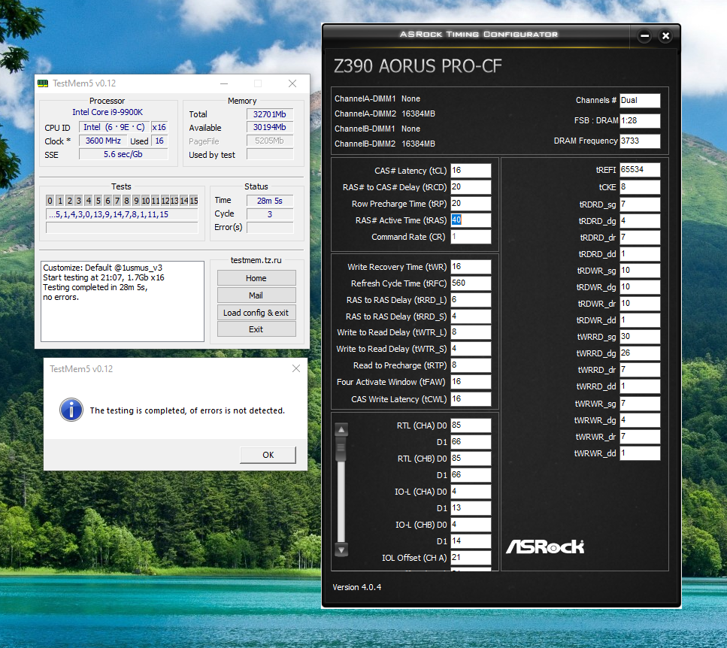
Task: Close the TestMem5 completion dialog
Action: tap(295, 368)
